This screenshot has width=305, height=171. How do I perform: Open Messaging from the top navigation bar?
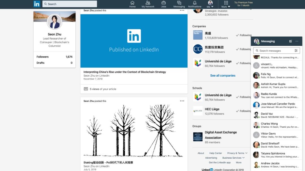tap(179, 4)
